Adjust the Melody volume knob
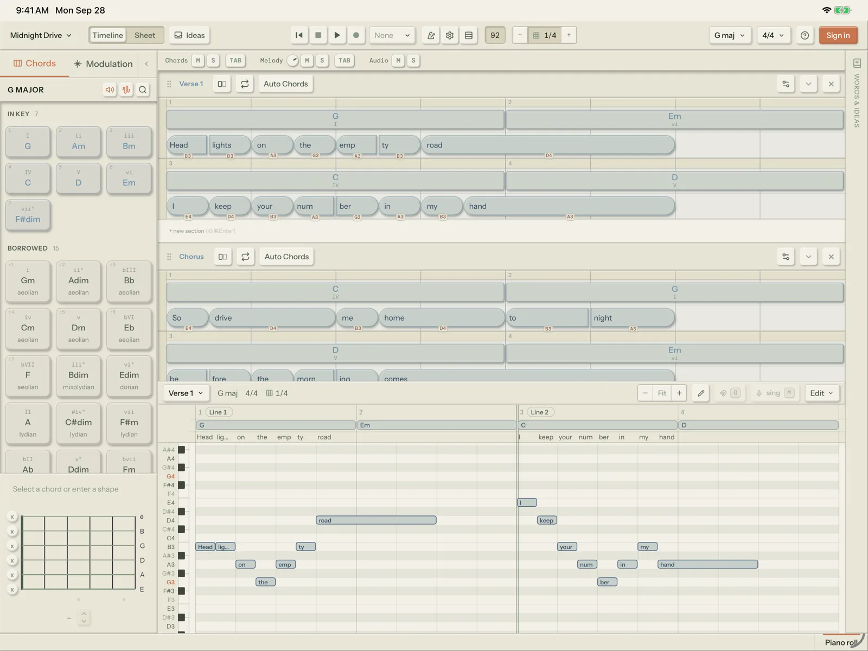 293,60
